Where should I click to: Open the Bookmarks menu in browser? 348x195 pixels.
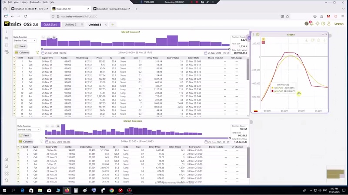pos(35,2)
